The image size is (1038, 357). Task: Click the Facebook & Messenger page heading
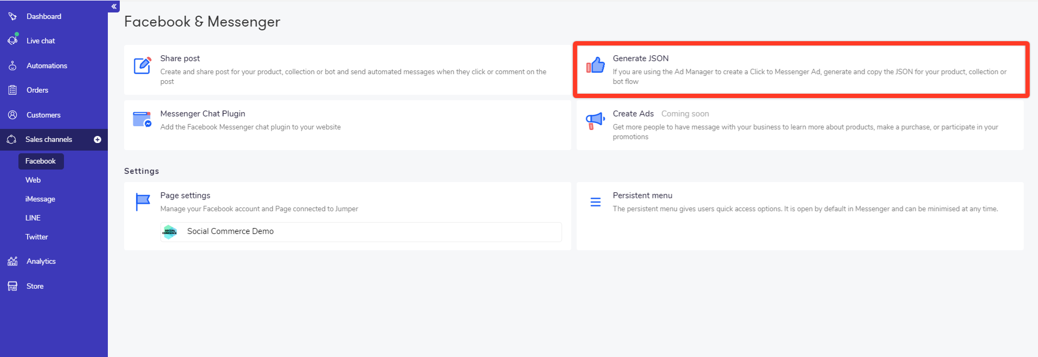click(202, 22)
